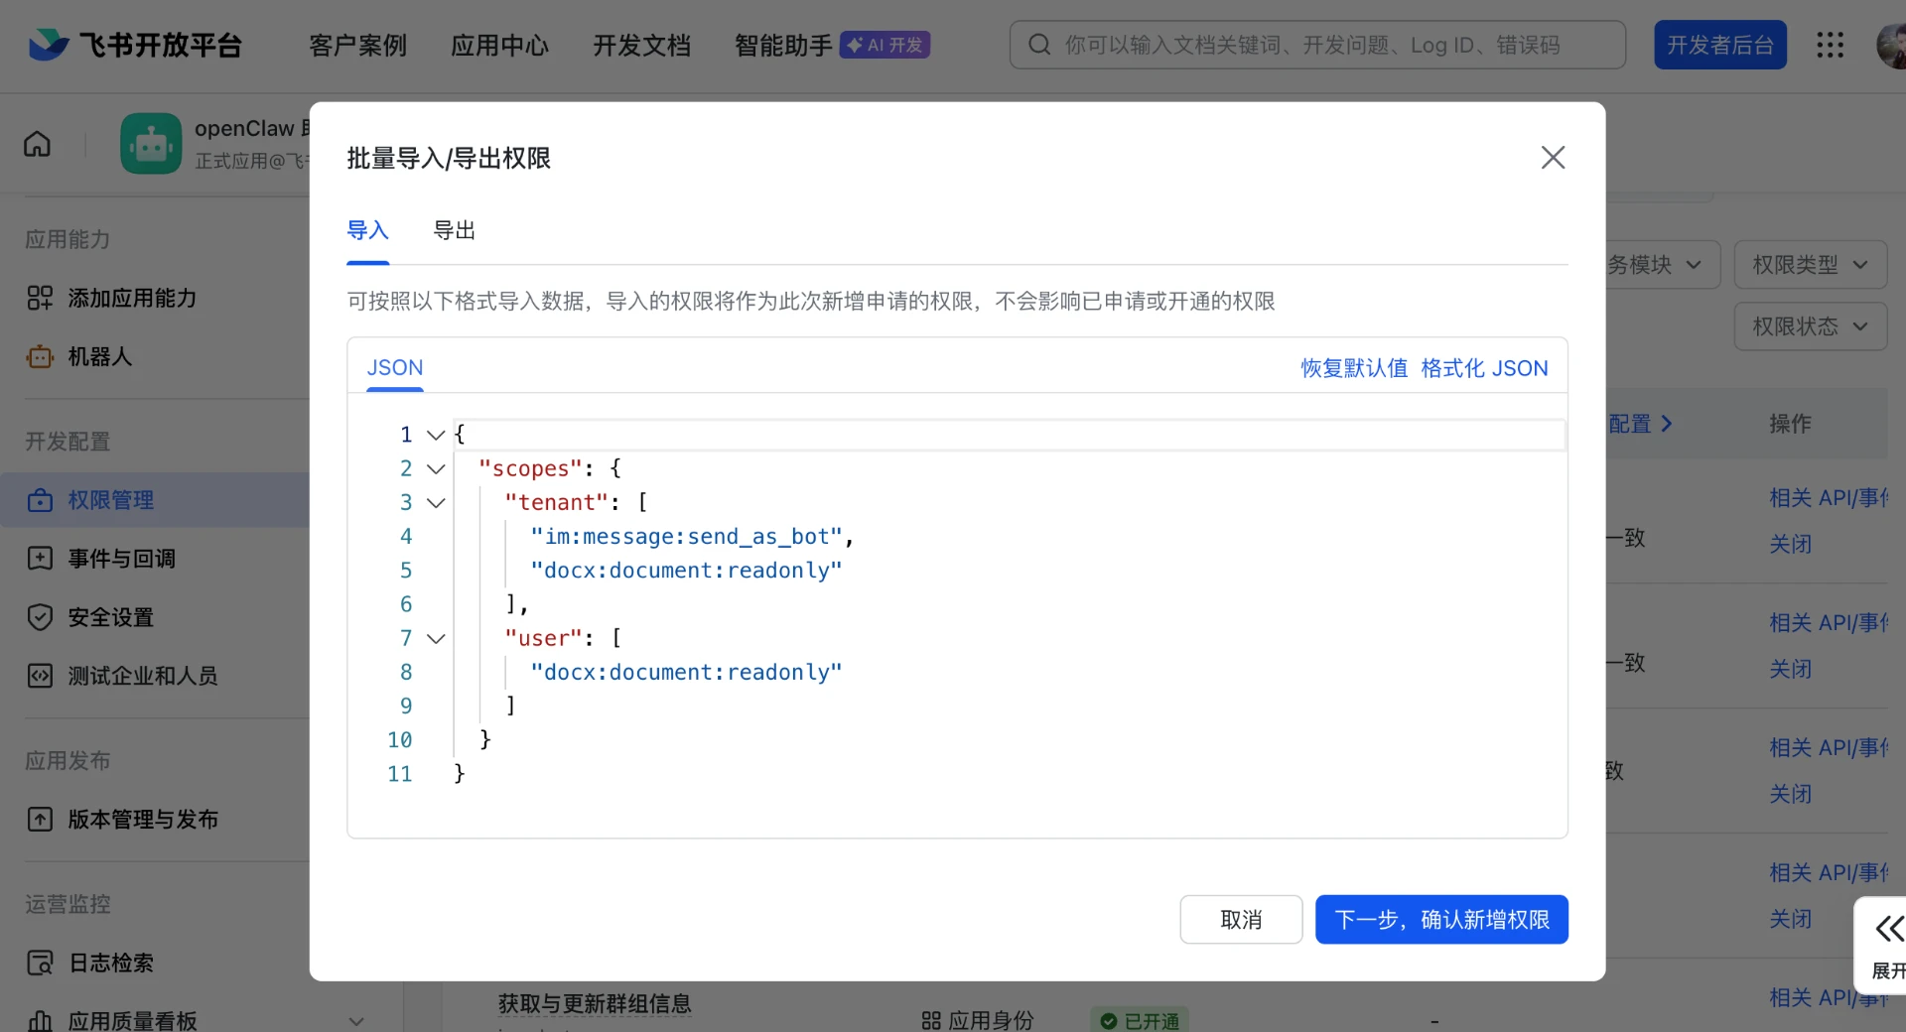Open 日志检索 log search from sidebar
Image resolution: width=1906 pixels, height=1032 pixels.
(110, 963)
